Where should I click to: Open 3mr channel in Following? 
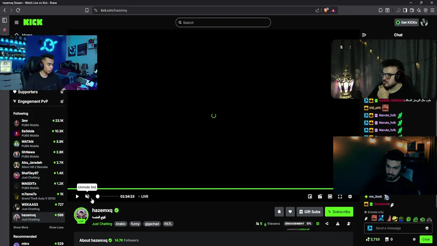click(x=38, y=123)
